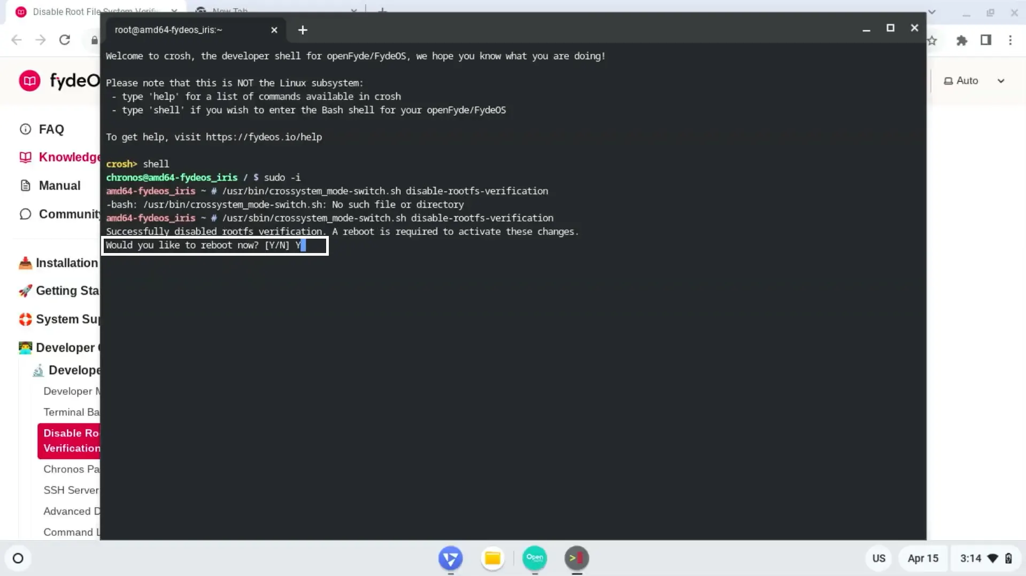The image size is (1026, 576).
Task: Click the reboot prompt input in the terminal
Action: pyautogui.click(x=214, y=246)
